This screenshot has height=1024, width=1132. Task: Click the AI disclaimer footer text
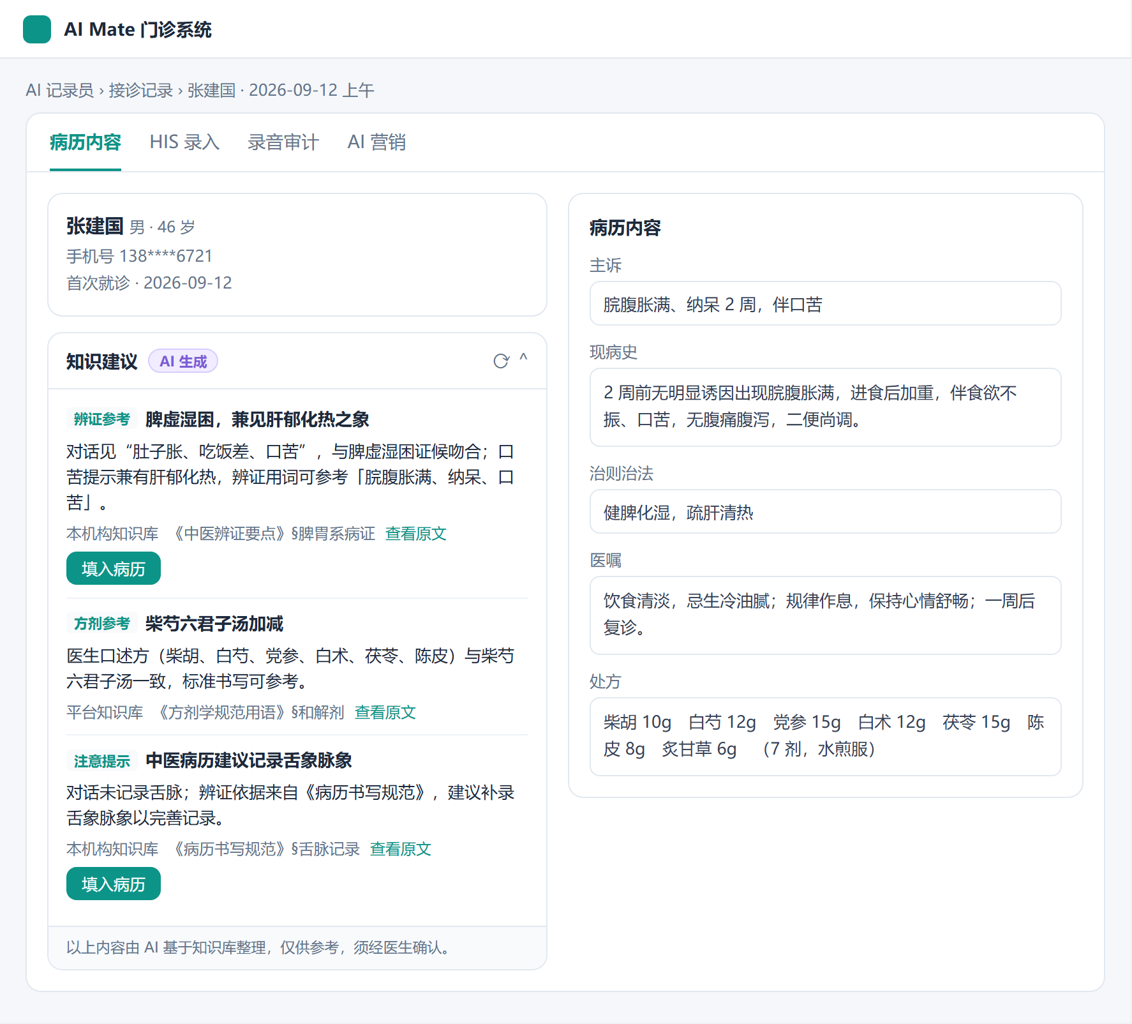(260, 947)
